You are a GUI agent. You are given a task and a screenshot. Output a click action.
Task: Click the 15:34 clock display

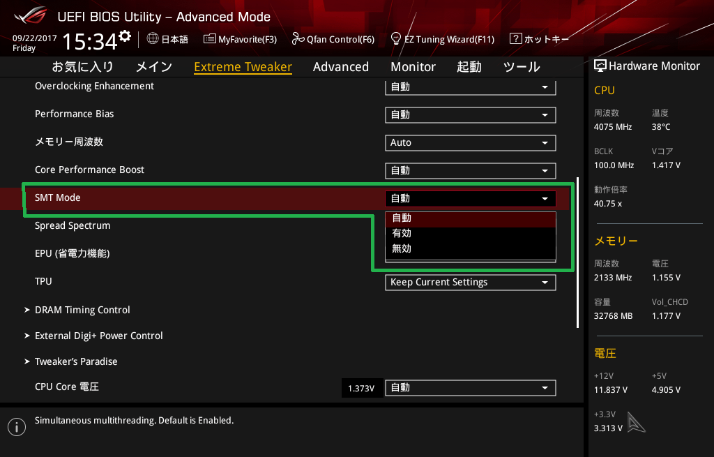(x=90, y=41)
